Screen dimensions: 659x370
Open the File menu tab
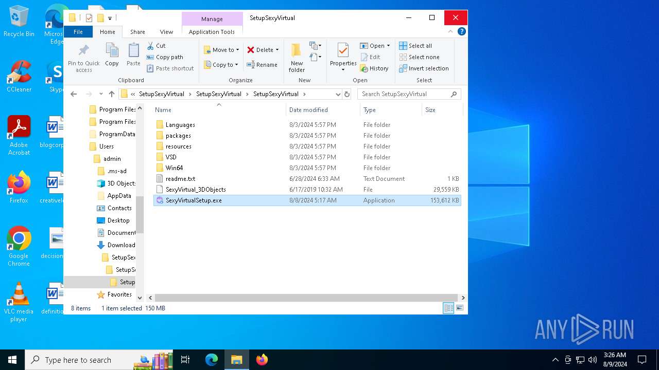(x=78, y=32)
